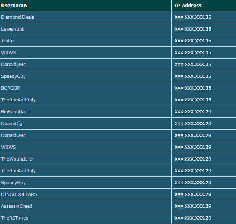Click the DeanoDig username
236x224 pixels.
12,124
